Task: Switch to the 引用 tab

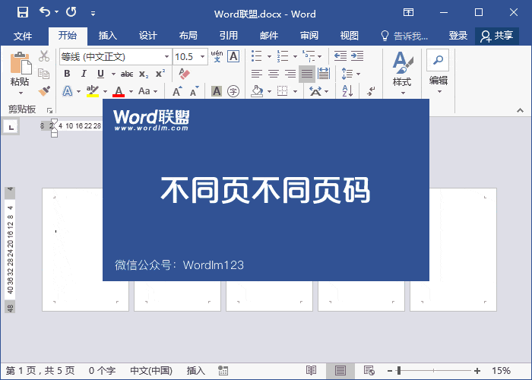Action: pyautogui.click(x=229, y=35)
